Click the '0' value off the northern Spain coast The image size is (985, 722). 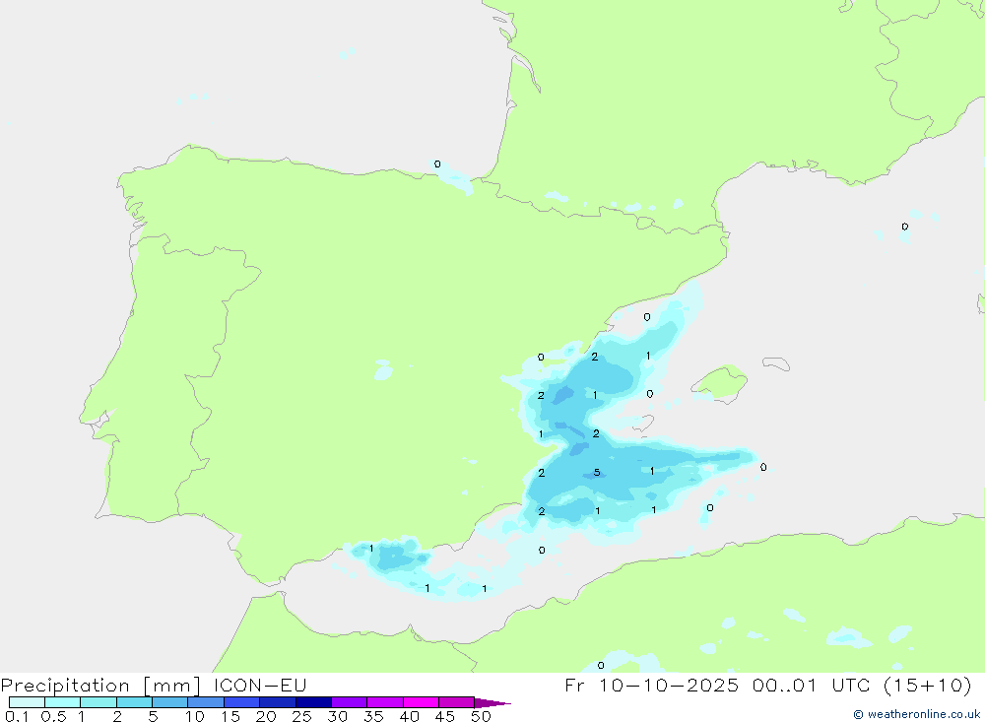click(437, 164)
